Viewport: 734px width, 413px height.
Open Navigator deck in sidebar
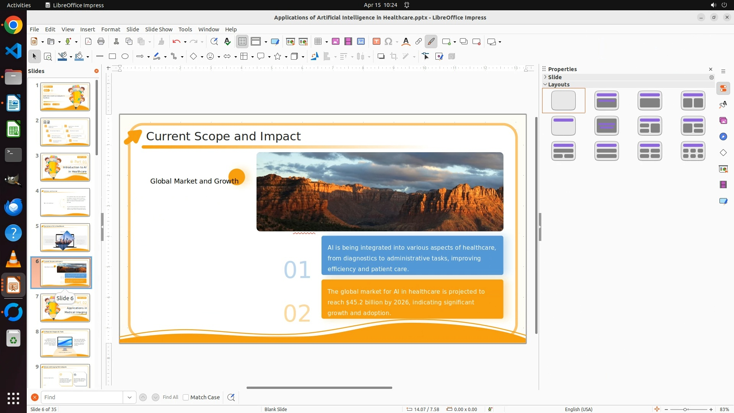tap(723, 137)
